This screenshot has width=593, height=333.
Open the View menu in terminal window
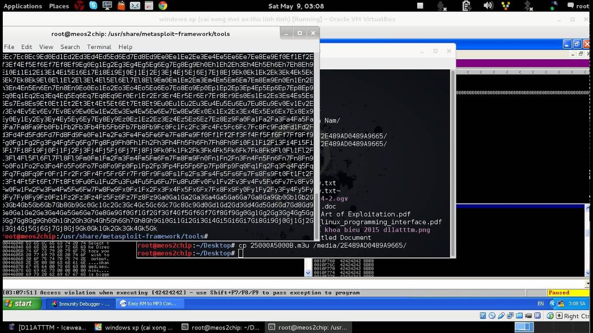[x=46, y=47]
